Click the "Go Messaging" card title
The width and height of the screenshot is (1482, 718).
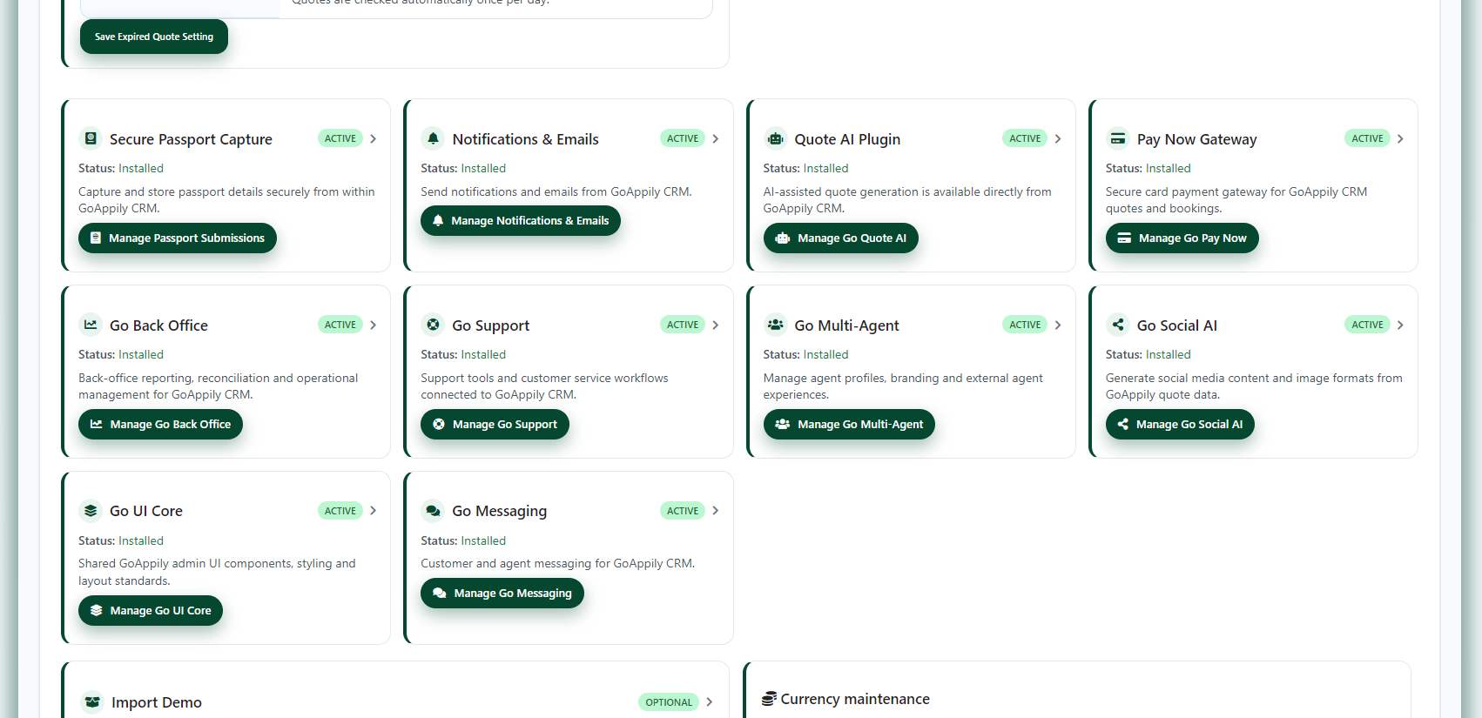pyautogui.click(x=500, y=511)
